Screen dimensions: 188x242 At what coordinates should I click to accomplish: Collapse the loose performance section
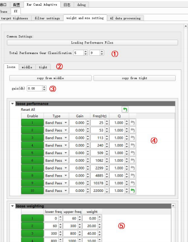[12, 104]
